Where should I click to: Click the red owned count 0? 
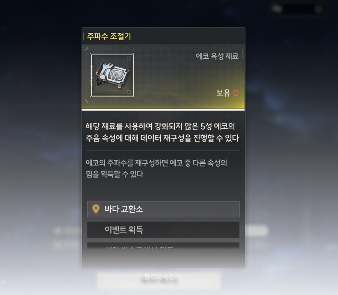236,93
